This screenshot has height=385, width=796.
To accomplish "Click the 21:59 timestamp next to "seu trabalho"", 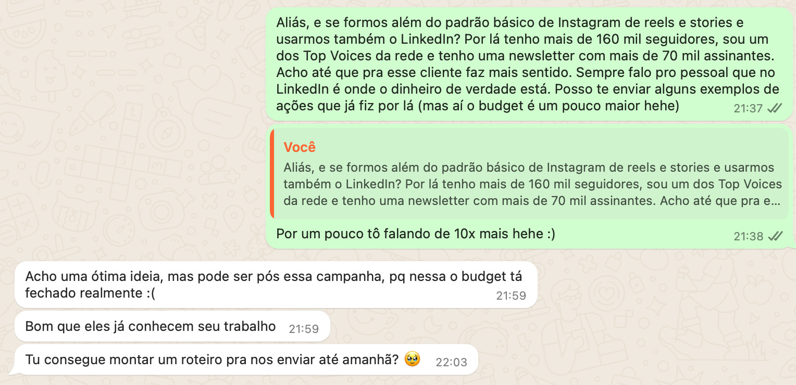I will click(x=303, y=329).
